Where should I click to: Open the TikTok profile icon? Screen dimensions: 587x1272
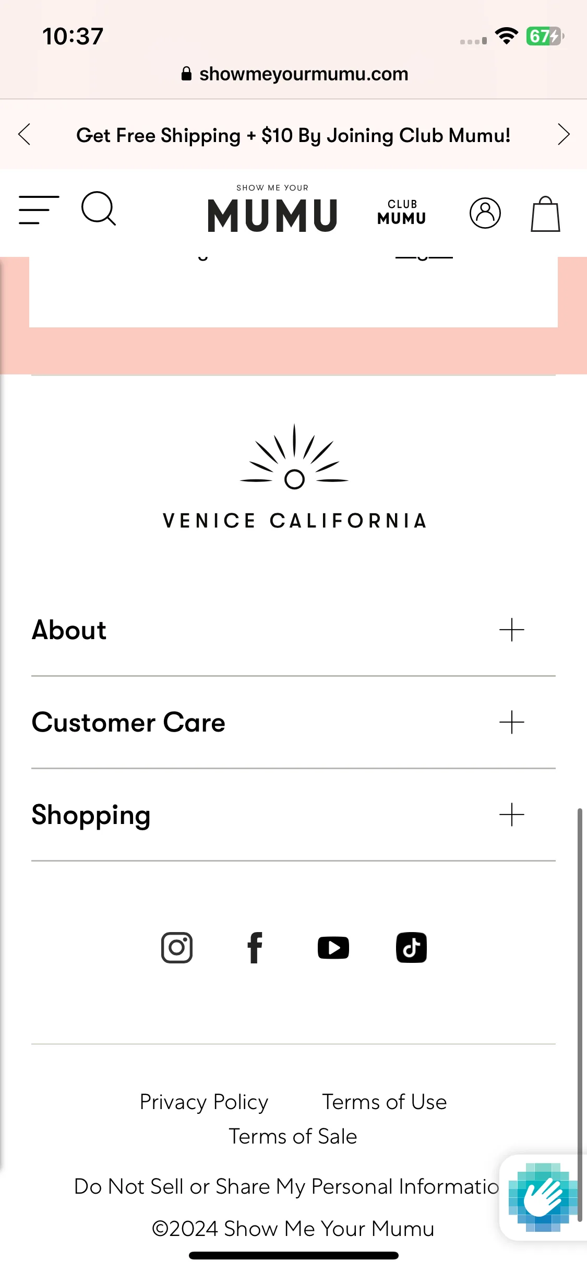(411, 947)
